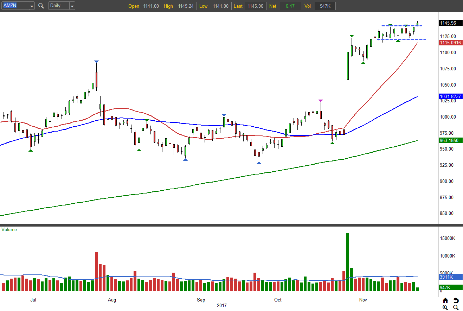Screen dimensions: 463x311
Task: Select the magenta pivot marker above the October high
Action: click(321, 101)
